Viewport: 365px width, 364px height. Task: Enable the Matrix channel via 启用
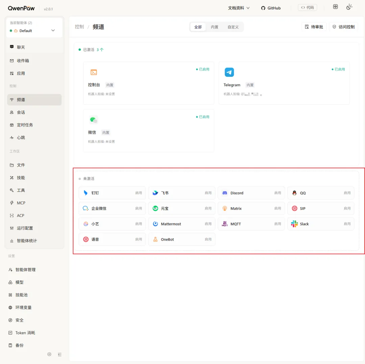(277, 208)
